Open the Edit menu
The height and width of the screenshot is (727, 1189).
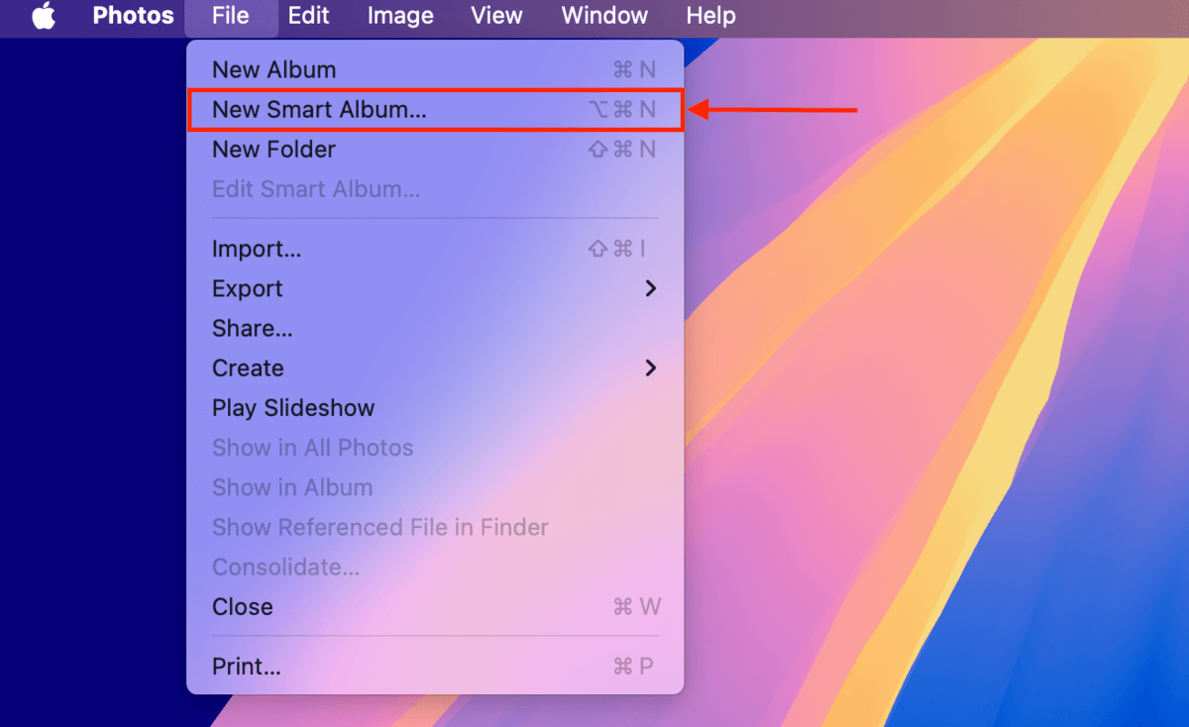coord(308,17)
